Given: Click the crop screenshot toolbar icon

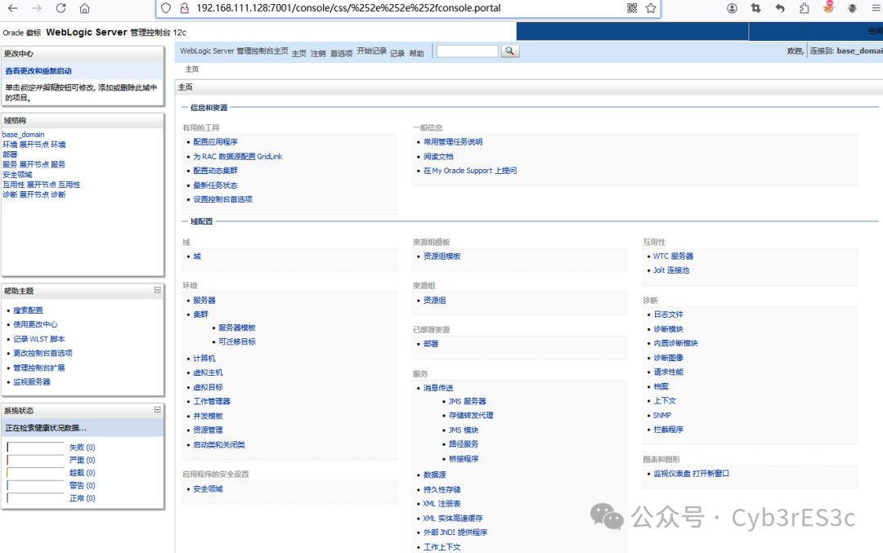Looking at the screenshot, I should click(x=755, y=8).
